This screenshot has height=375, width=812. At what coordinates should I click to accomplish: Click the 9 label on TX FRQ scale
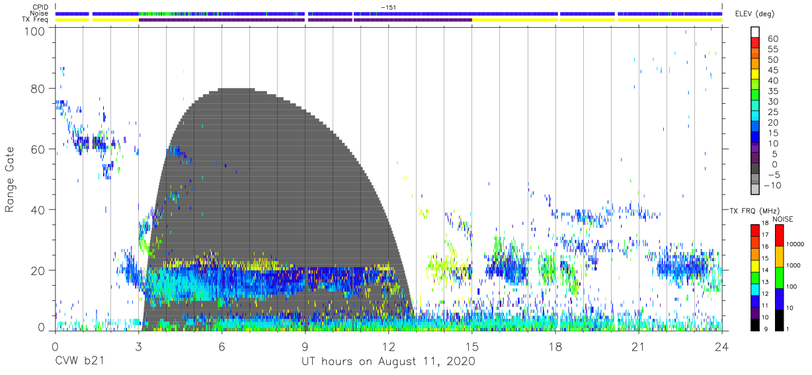(764, 329)
